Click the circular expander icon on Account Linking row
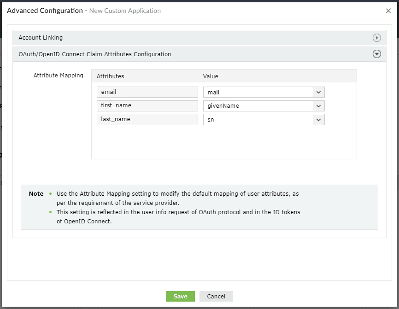This screenshot has height=309, width=399. (377, 38)
